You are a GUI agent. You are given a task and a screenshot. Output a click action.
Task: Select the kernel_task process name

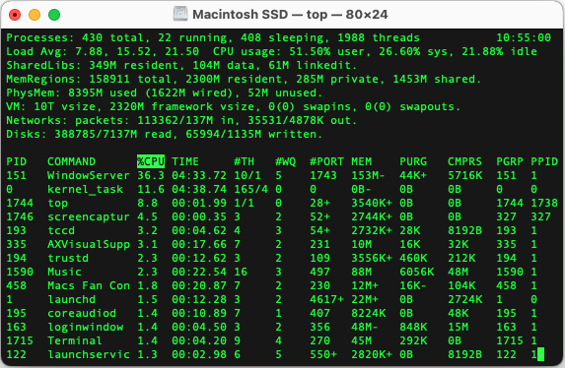coord(86,189)
